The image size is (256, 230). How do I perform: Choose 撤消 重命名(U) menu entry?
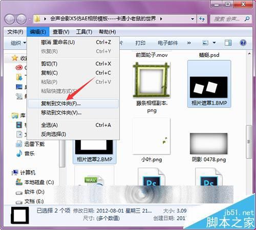[x=73, y=42]
